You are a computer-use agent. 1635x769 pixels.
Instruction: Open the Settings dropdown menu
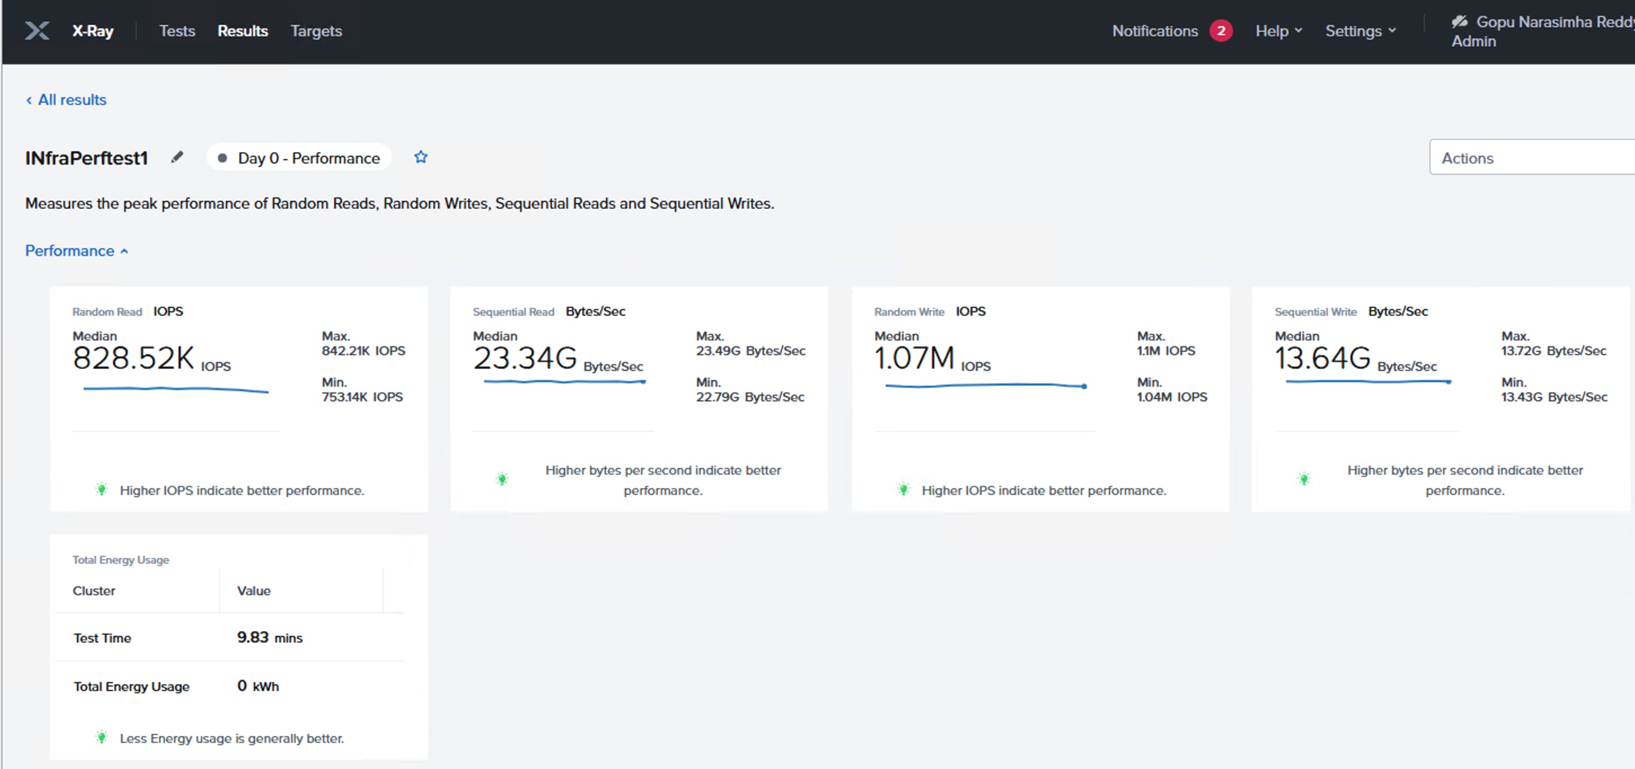pos(1360,30)
